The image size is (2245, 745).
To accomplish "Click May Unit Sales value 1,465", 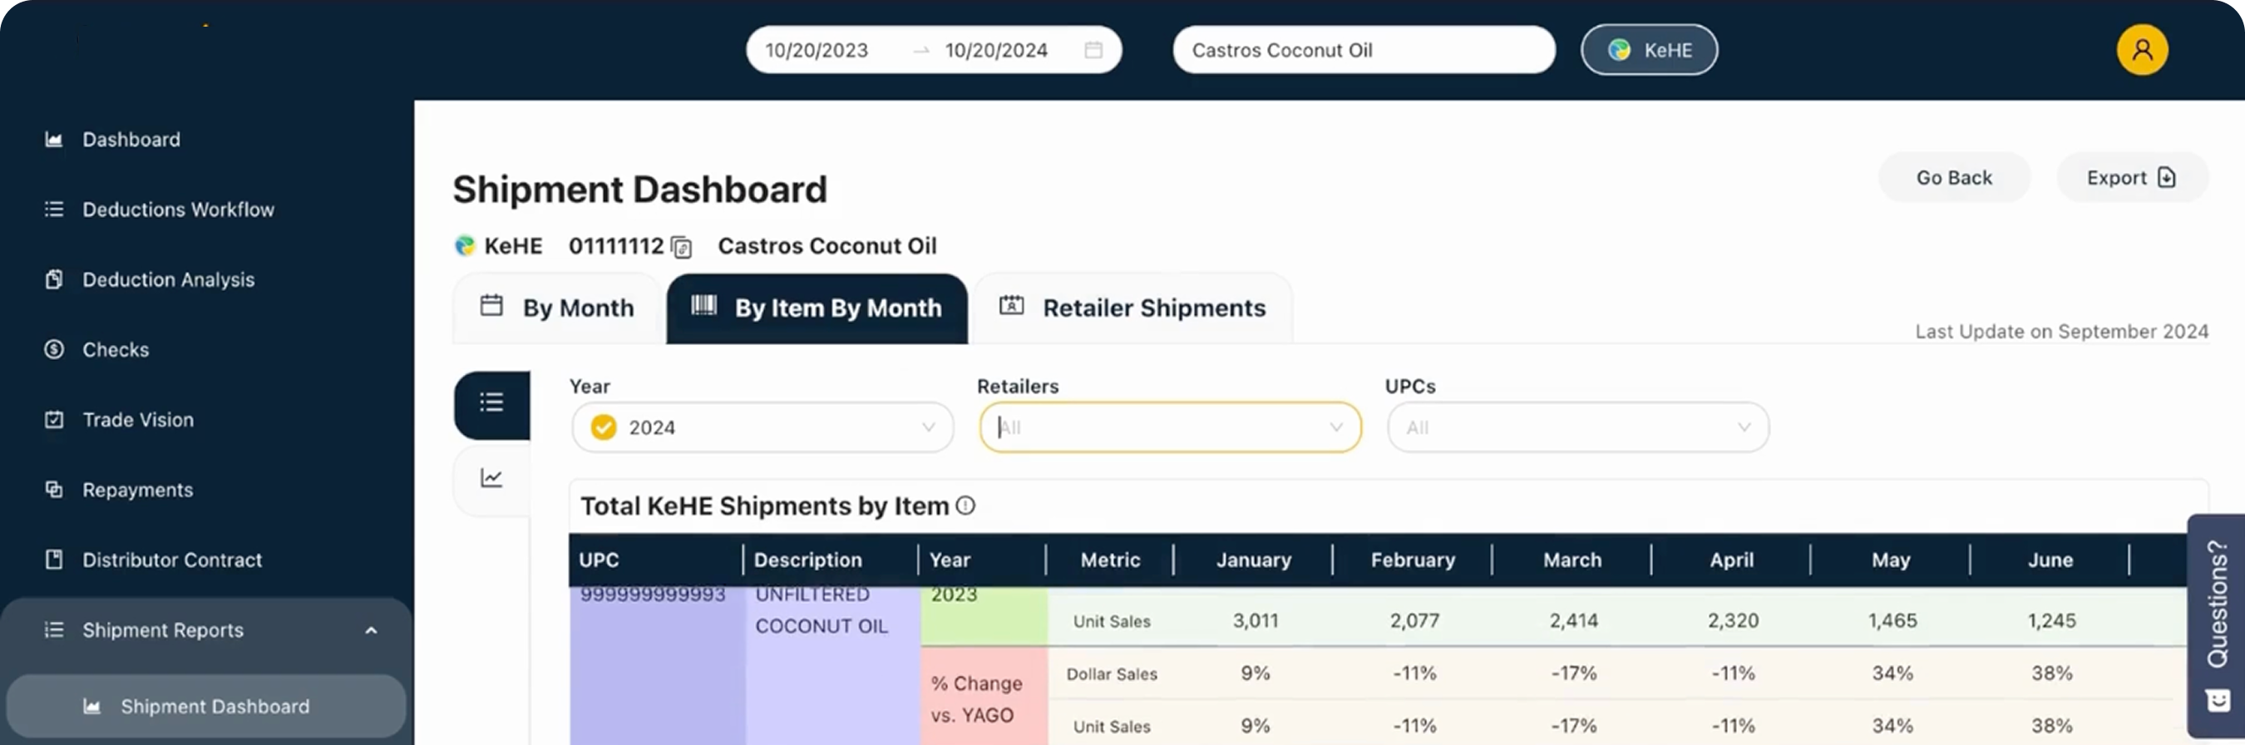I will pyautogui.click(x=1892, y=620).
